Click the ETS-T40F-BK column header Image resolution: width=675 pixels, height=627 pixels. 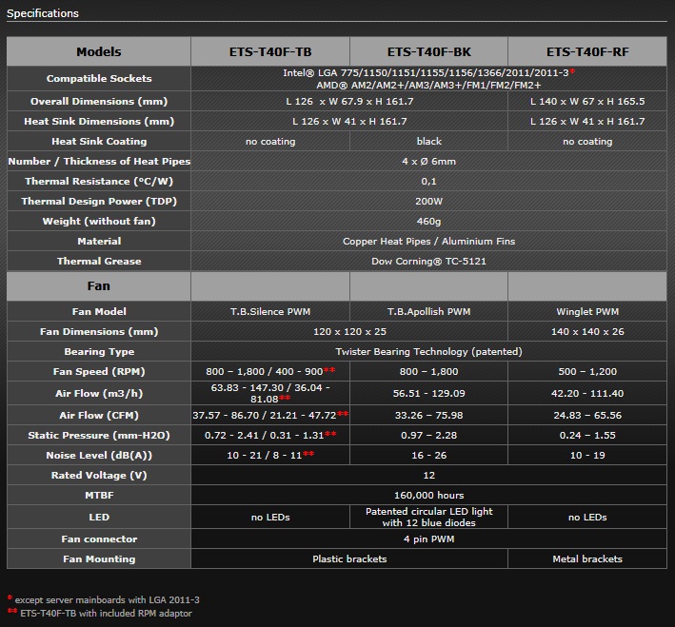[x=428, y=51]
